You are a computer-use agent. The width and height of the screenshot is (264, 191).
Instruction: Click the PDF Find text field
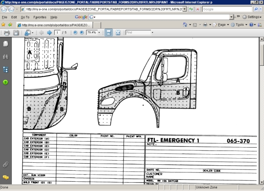(x=138, y=32)
